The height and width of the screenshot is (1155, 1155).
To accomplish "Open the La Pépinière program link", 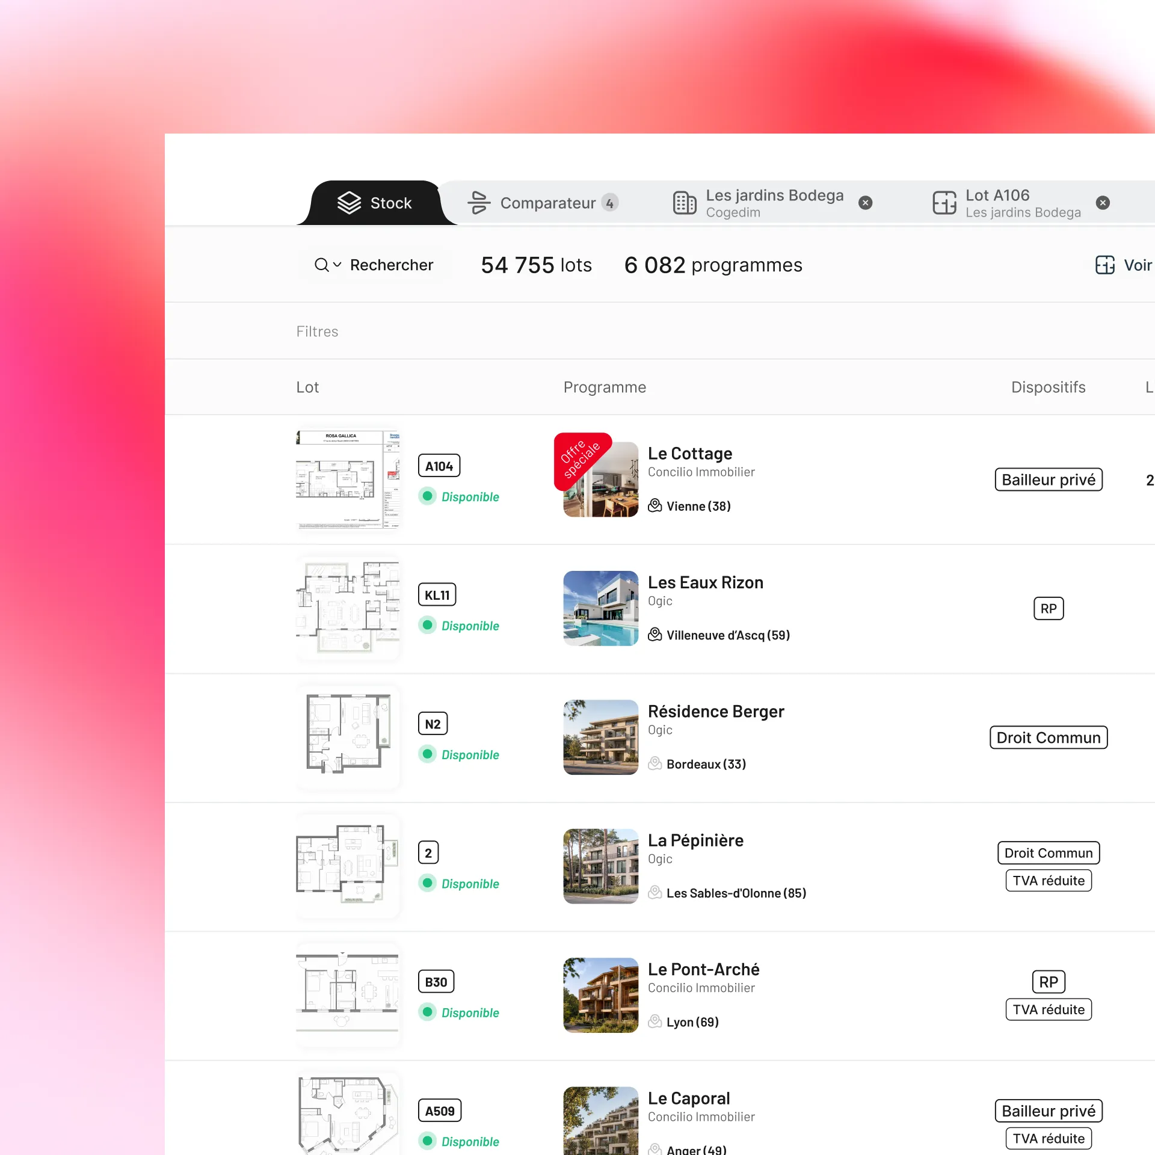I will 695,840.
